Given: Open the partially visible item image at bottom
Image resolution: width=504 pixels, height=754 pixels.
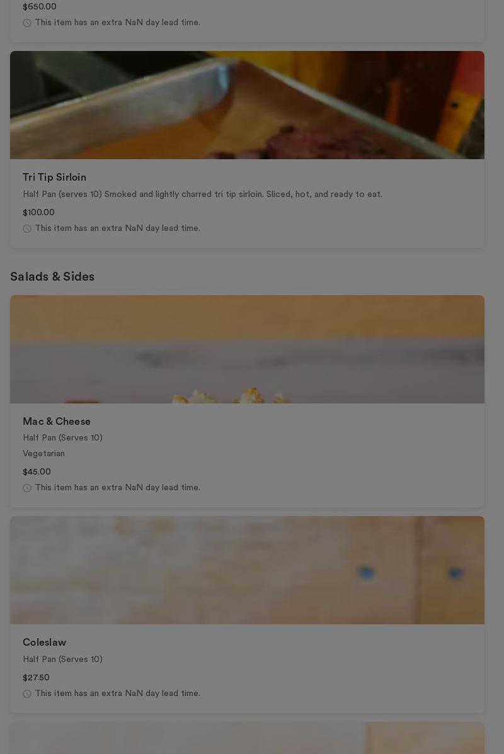Looking at the screenshot, I should tap(247, 738).
